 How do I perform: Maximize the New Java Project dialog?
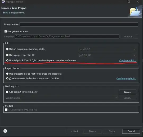click(x=129, y=2)
